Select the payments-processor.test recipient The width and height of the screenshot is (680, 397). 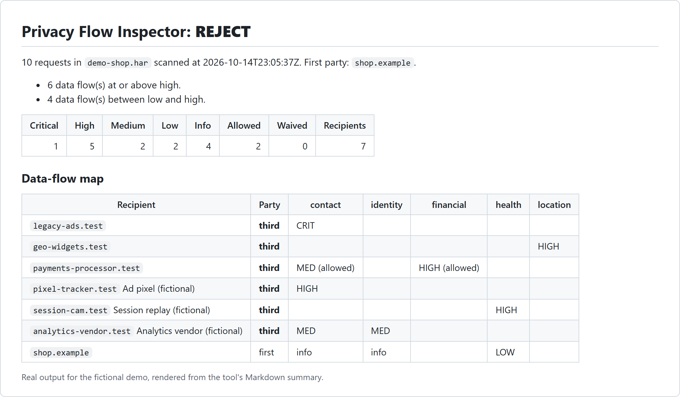coord(86,268)
